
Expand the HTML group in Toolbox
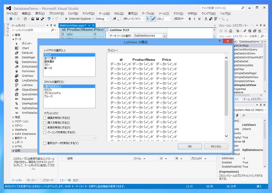(13, 146)
